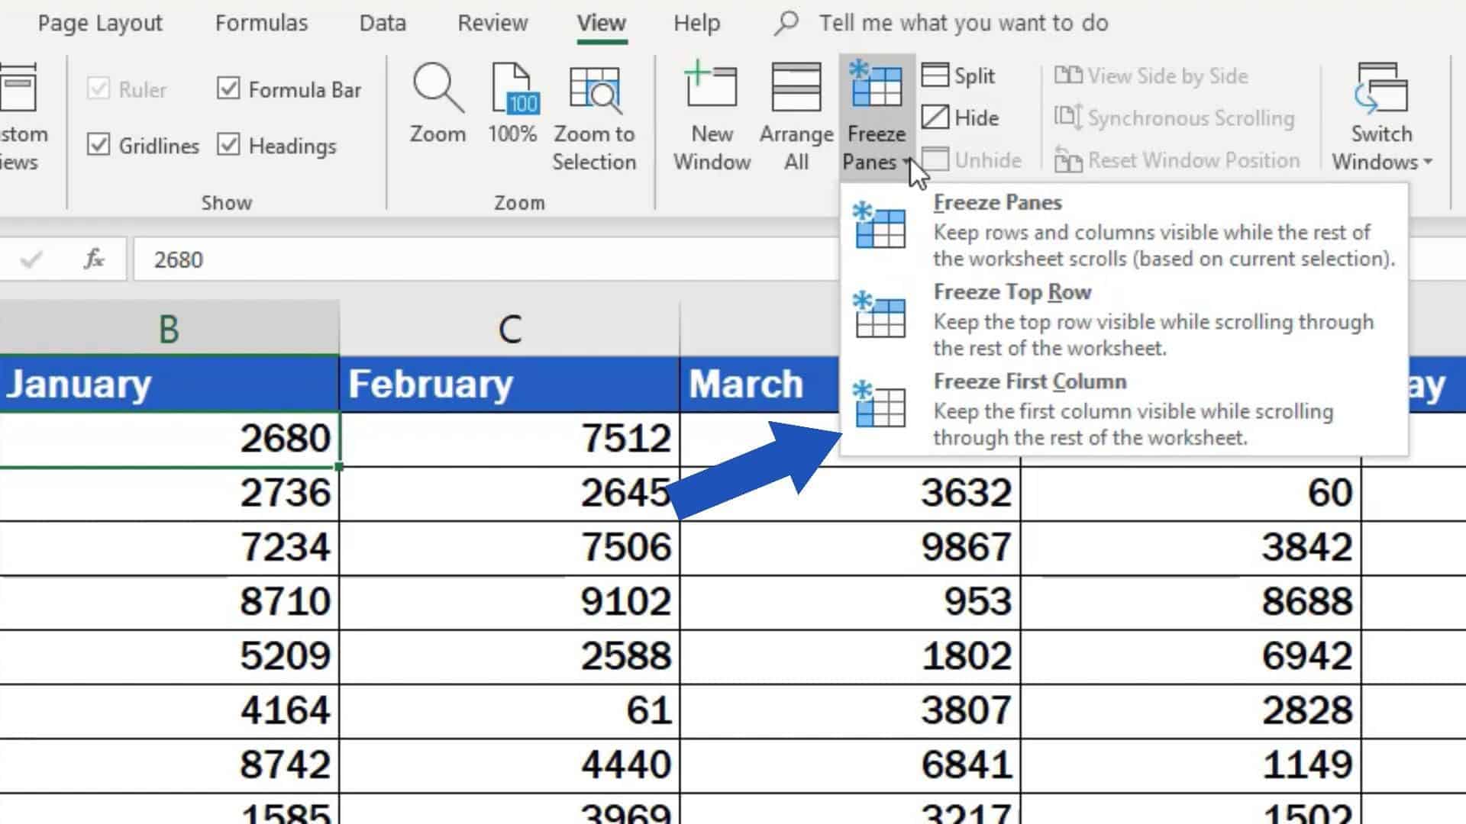Click Tell me what you want to do

[964, 23]
